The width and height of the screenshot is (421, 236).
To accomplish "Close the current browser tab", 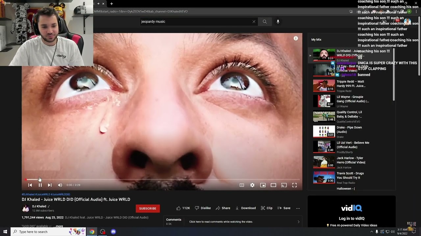I will pyautogui.click(x=103, y=4).
